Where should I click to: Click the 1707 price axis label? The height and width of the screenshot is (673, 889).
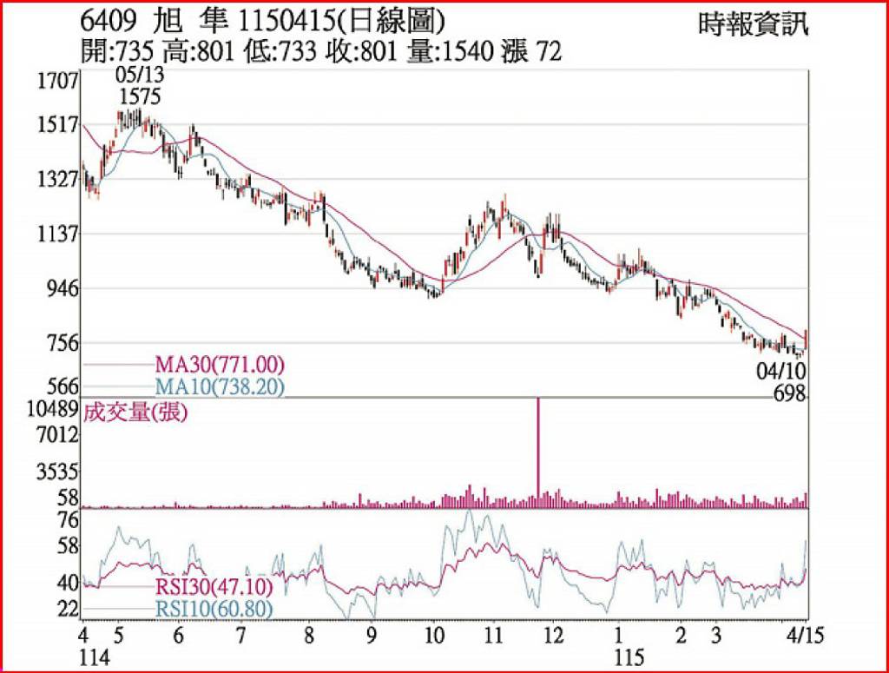point(58,82)
